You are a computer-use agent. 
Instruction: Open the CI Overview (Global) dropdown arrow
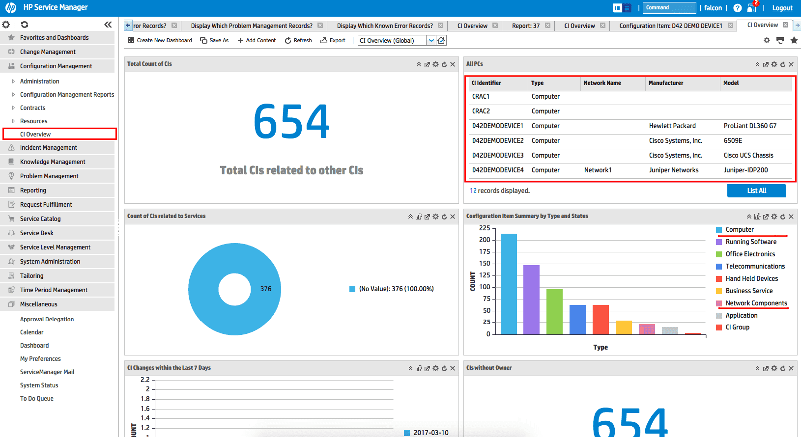point(431,40)
